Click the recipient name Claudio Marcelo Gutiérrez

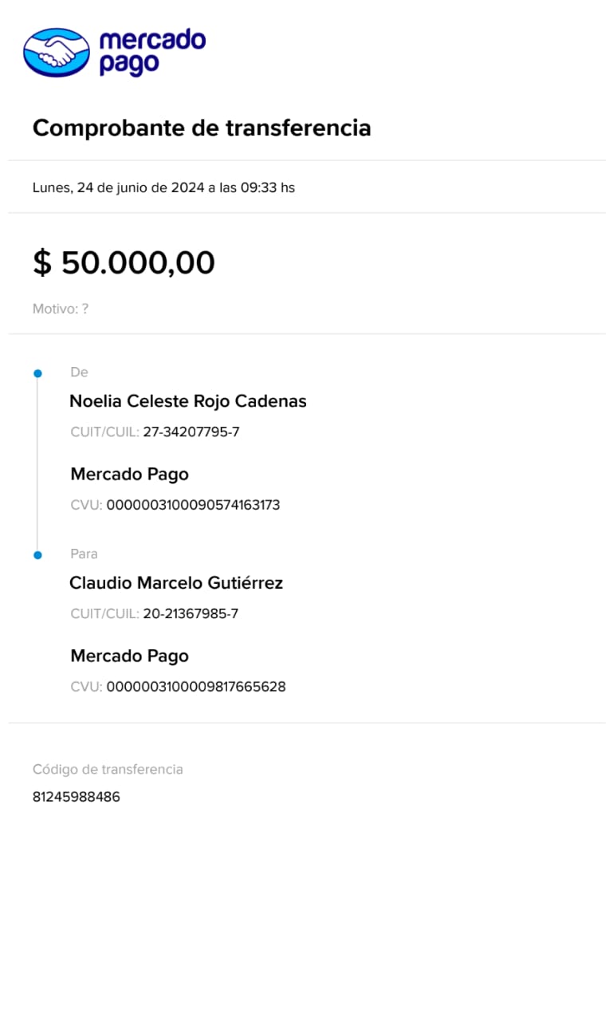point(176,583)
